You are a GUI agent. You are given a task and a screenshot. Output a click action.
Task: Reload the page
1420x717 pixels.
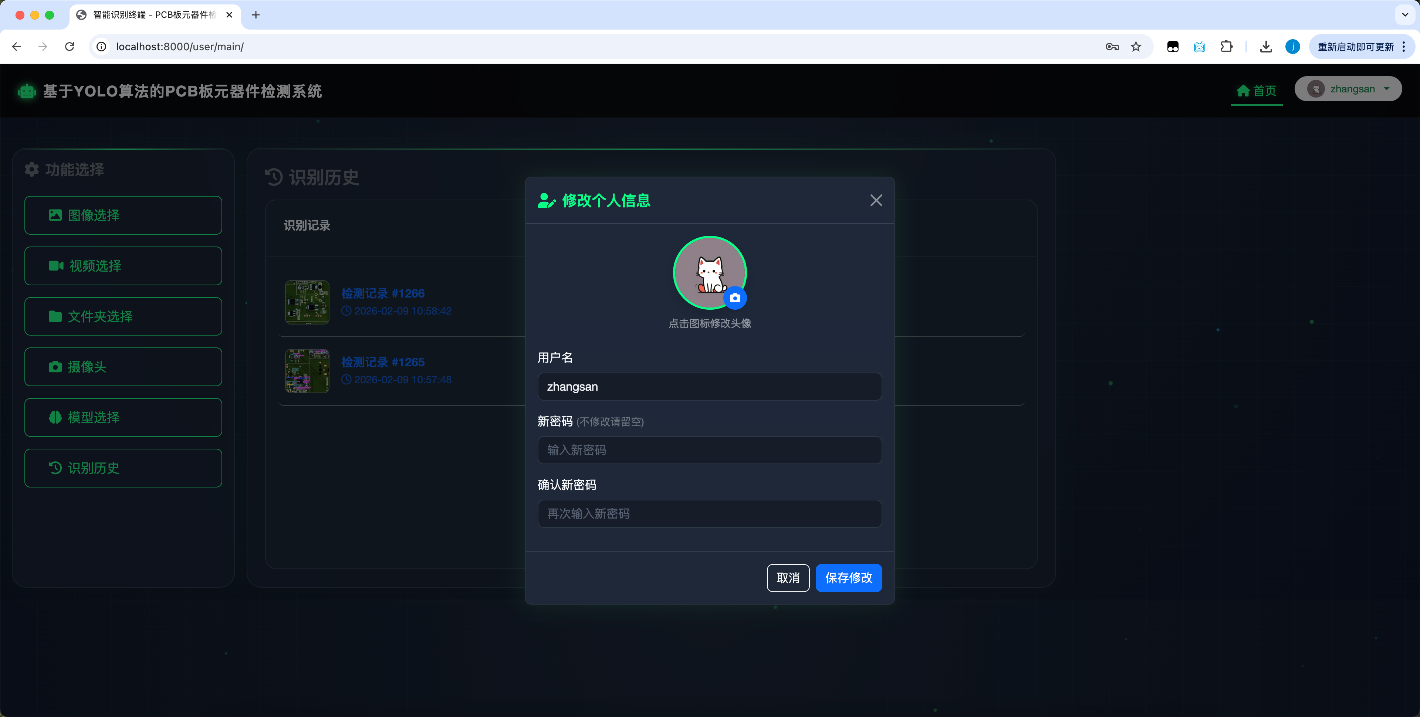point(70,47)
